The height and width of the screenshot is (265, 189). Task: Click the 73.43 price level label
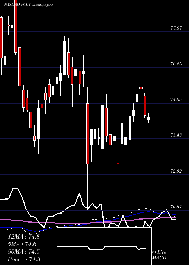[176, 135]
